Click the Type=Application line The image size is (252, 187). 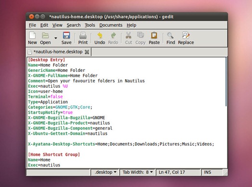click(x=48, y=102)
